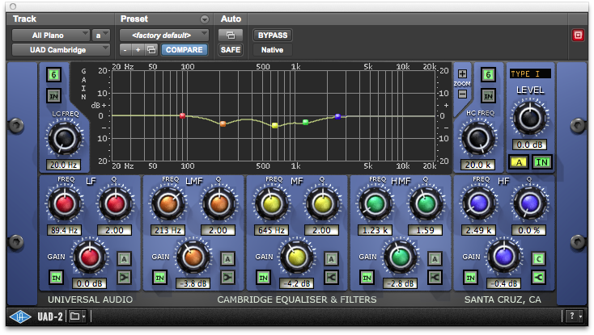
Task: Click the blue HF node on the EQ curve
Action: pos(338,117)
